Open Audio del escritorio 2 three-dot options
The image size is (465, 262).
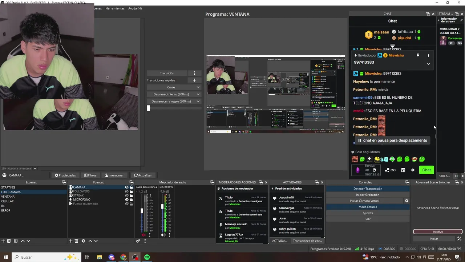[150, 235]
